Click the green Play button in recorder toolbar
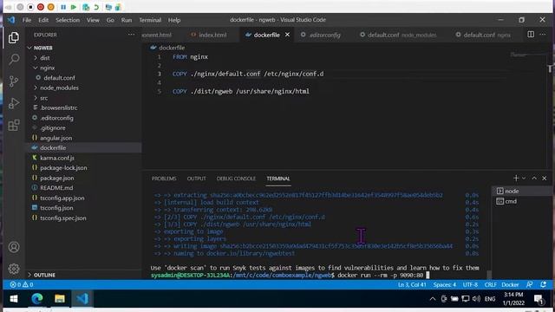The width and height of the screenshot is (555, 312). click(x=73, y=7)
